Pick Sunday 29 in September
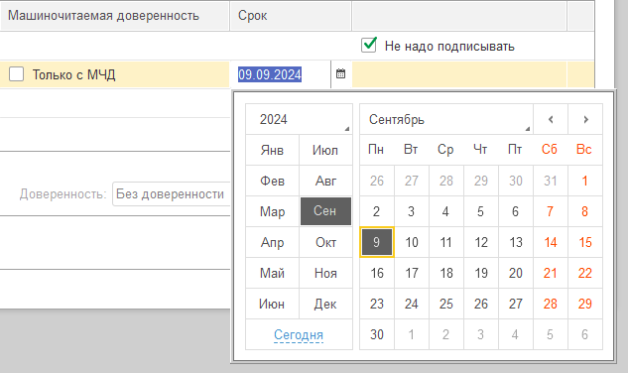Screen dimensions: 628x373 click(x=585, y=304)
